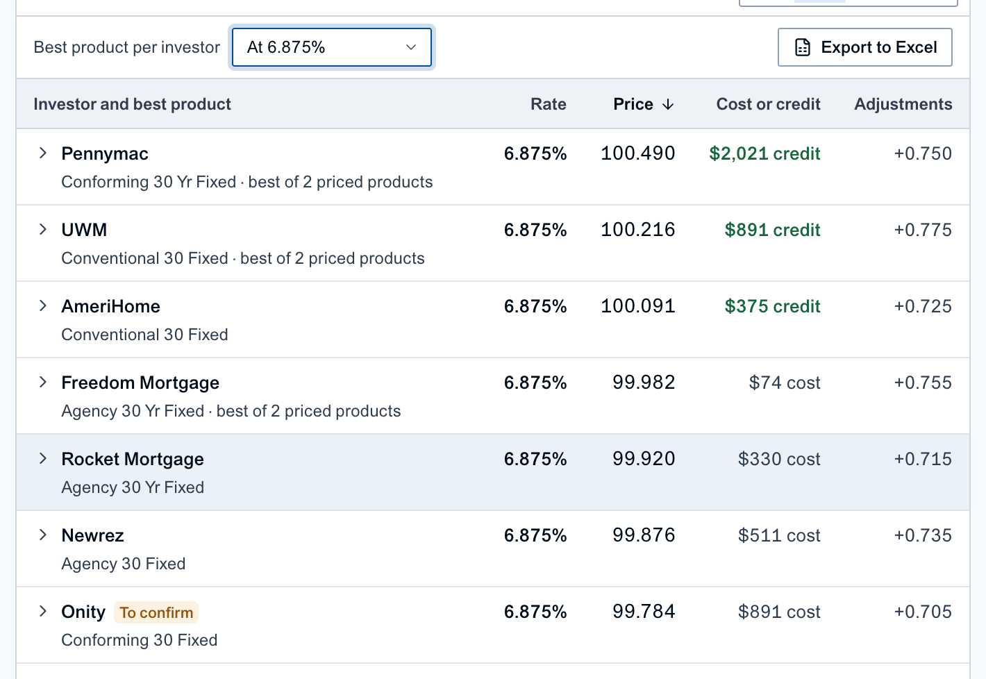Click Pennymac's $2,021 credit value

coord(765,153)
